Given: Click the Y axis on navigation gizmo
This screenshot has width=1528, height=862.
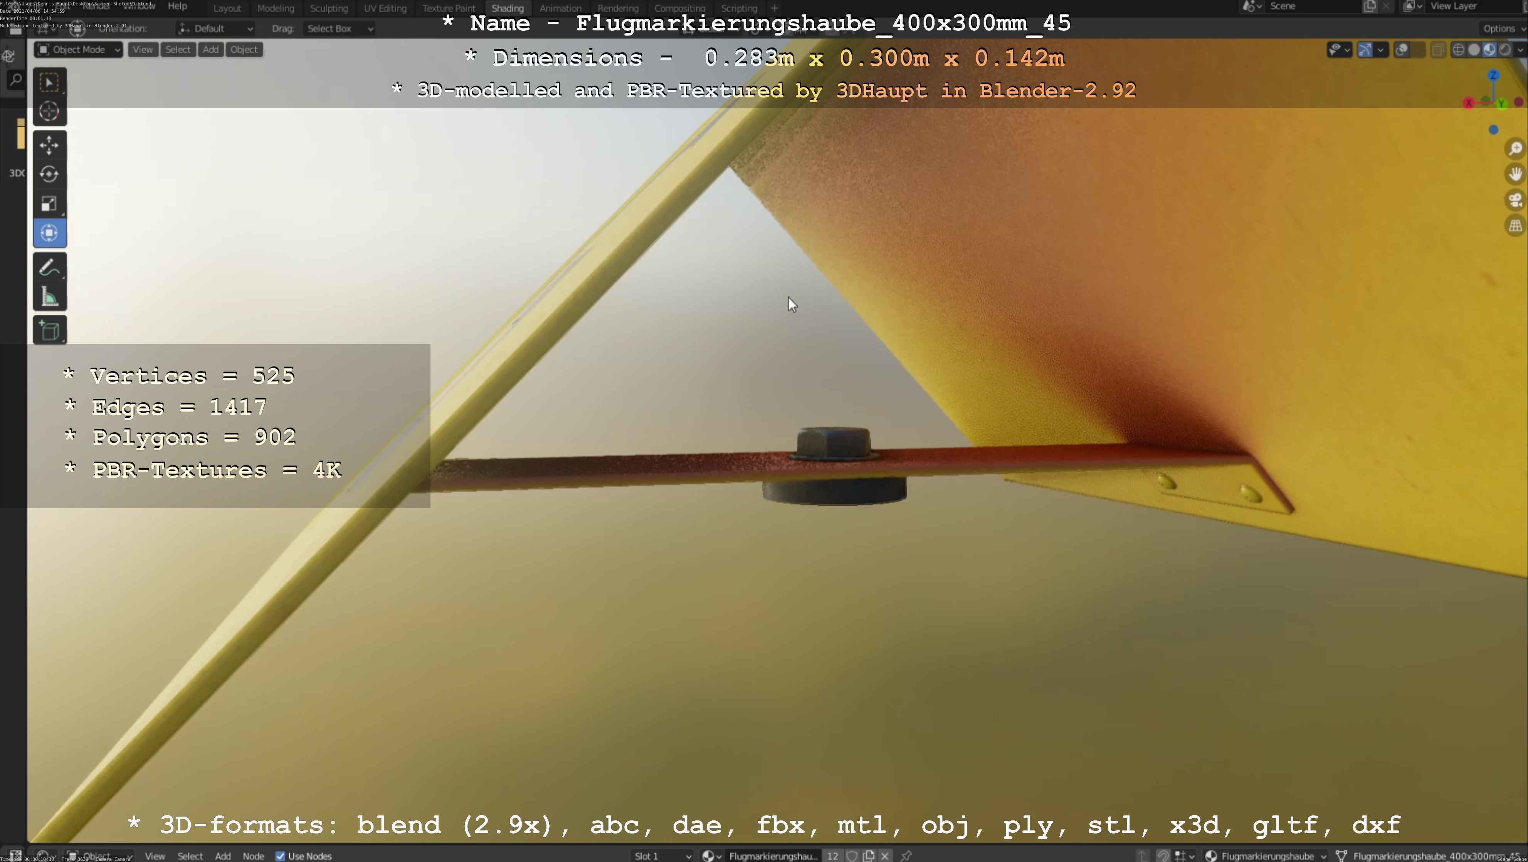Looking at the screenshot, I should click(1501, 104).
